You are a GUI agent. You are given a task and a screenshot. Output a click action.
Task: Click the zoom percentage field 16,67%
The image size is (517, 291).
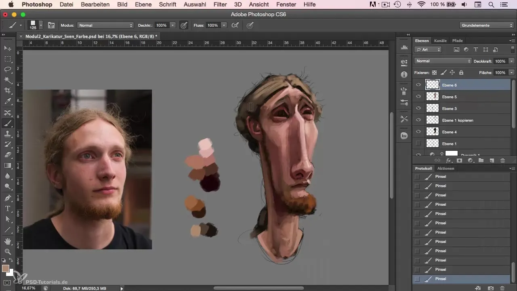click(x=28, y=288)
